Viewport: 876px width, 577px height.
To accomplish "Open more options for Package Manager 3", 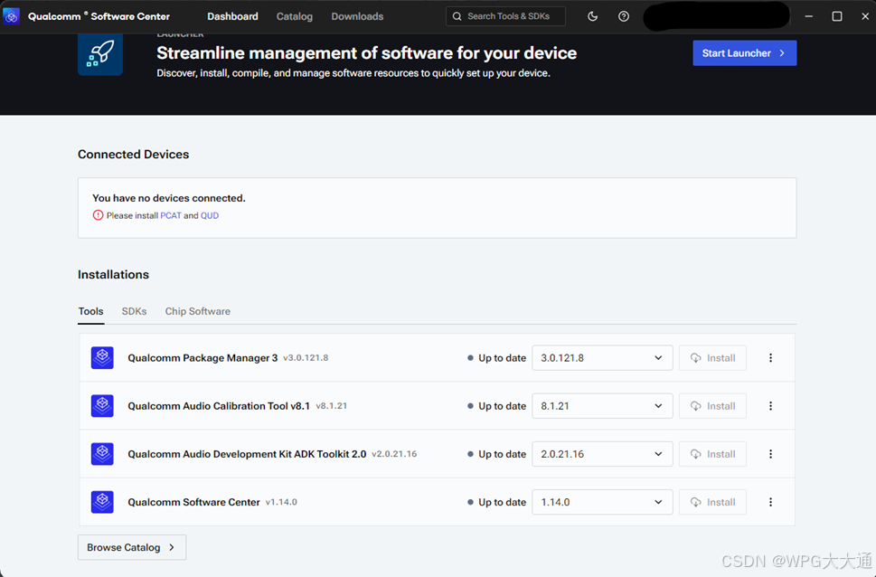I will click(x=770, y=358).
